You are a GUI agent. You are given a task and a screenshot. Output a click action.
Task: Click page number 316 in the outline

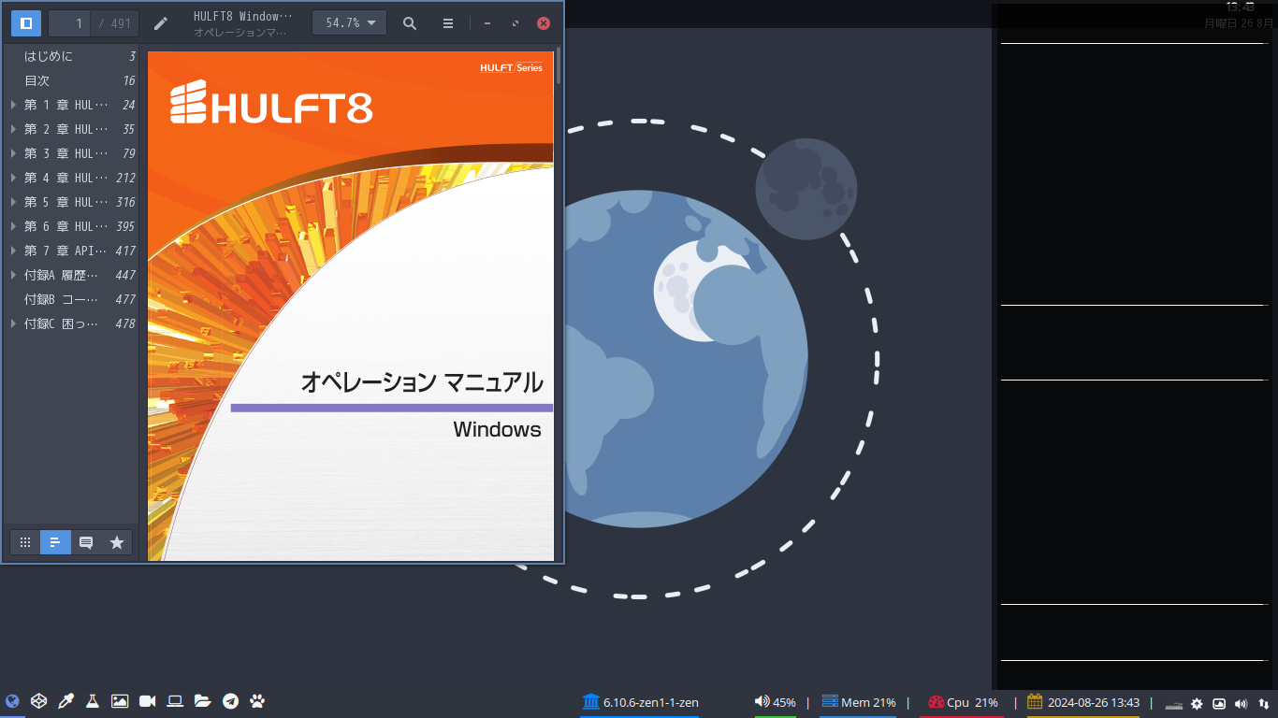pyautogui.click(x=125, y=202)
